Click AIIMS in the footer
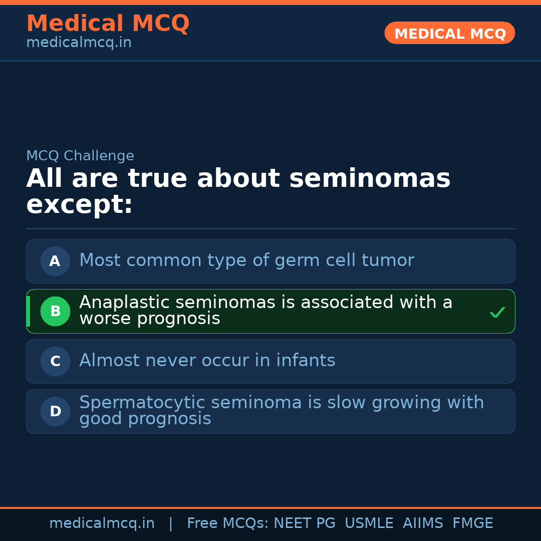Viewport: 541px width, 541px height. pos(423,523)
